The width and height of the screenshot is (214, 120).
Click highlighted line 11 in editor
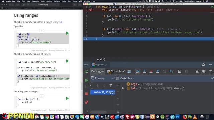(x=148, y=39)
